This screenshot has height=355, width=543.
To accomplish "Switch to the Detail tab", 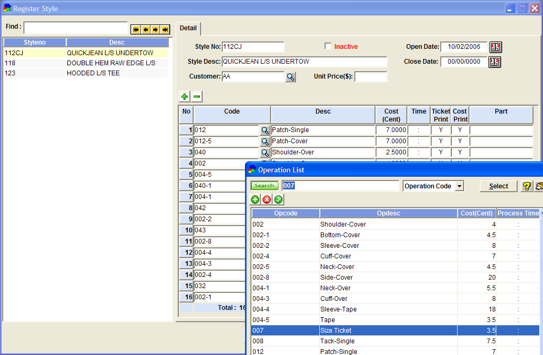I will point(188,28).
